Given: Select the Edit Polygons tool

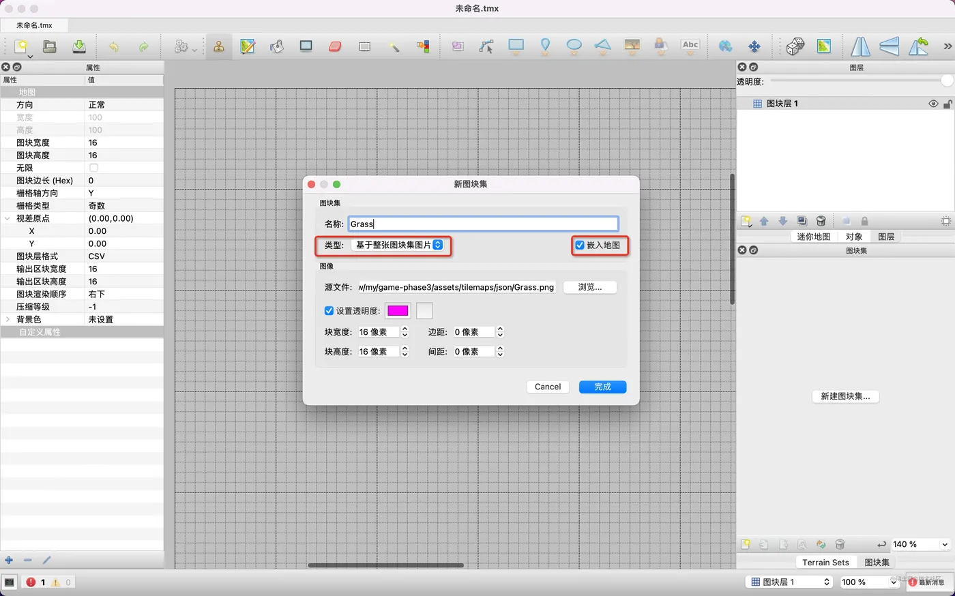Looking at the screenshot, I should point(486,46).
